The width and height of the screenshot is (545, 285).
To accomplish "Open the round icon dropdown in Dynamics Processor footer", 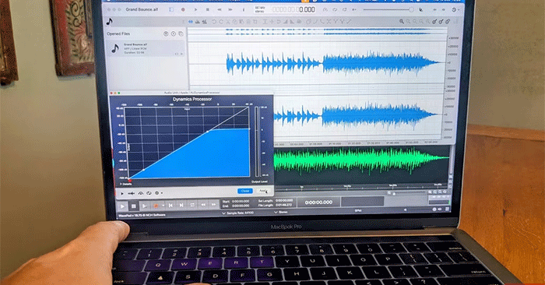I will (x=159, y=193).
